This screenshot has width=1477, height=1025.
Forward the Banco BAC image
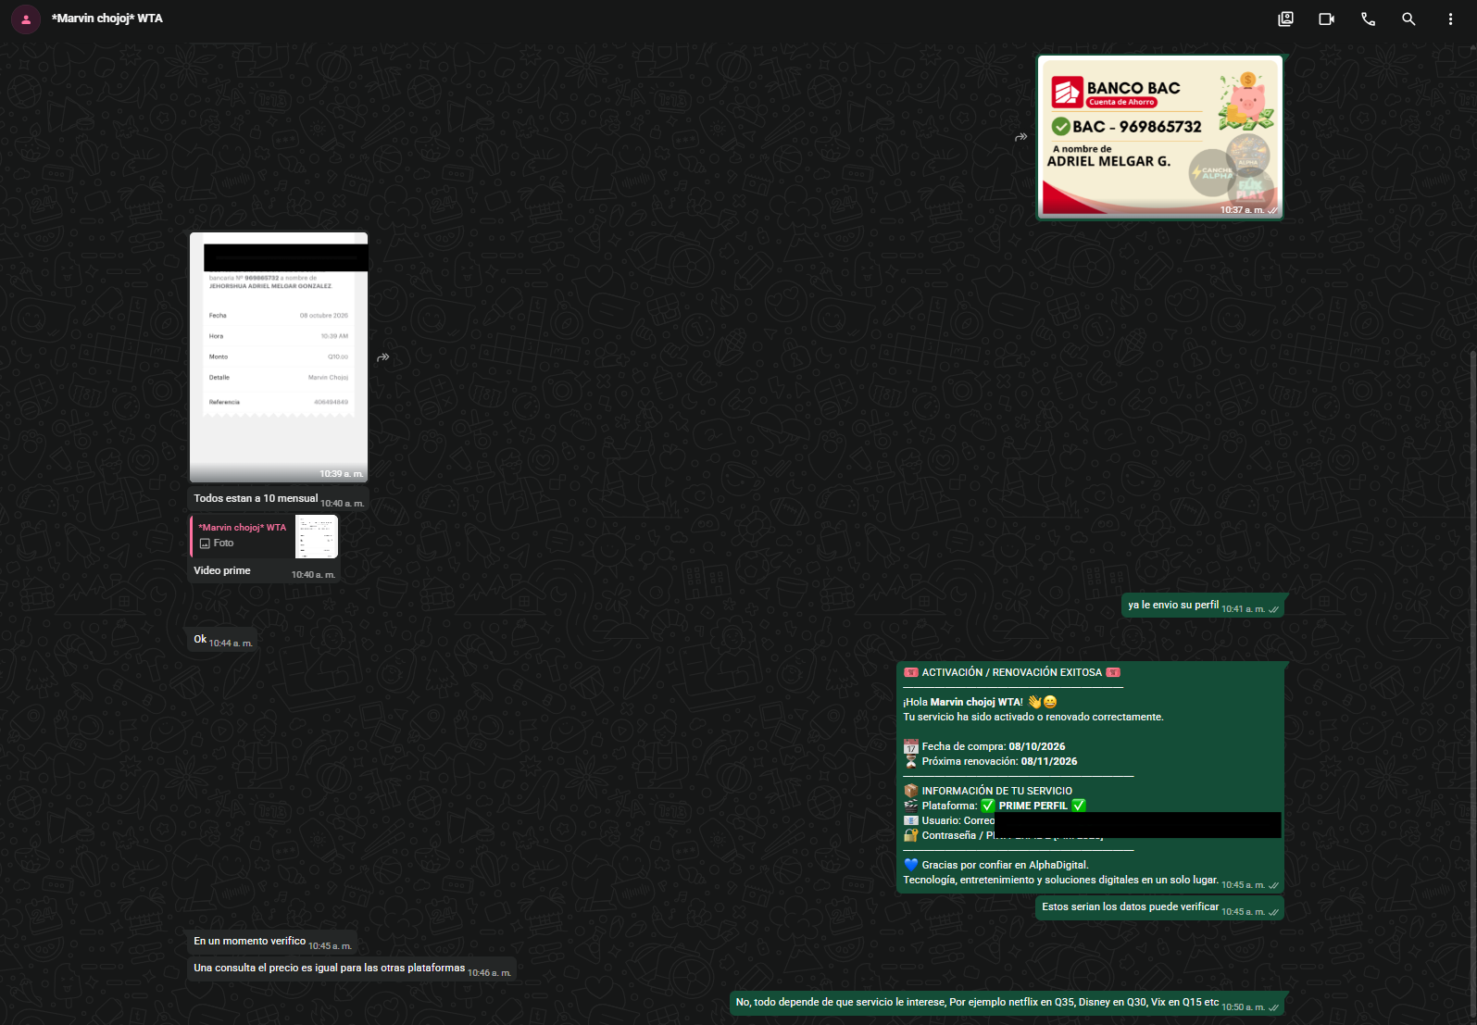pyautogui.click(x=1020, y=137)
